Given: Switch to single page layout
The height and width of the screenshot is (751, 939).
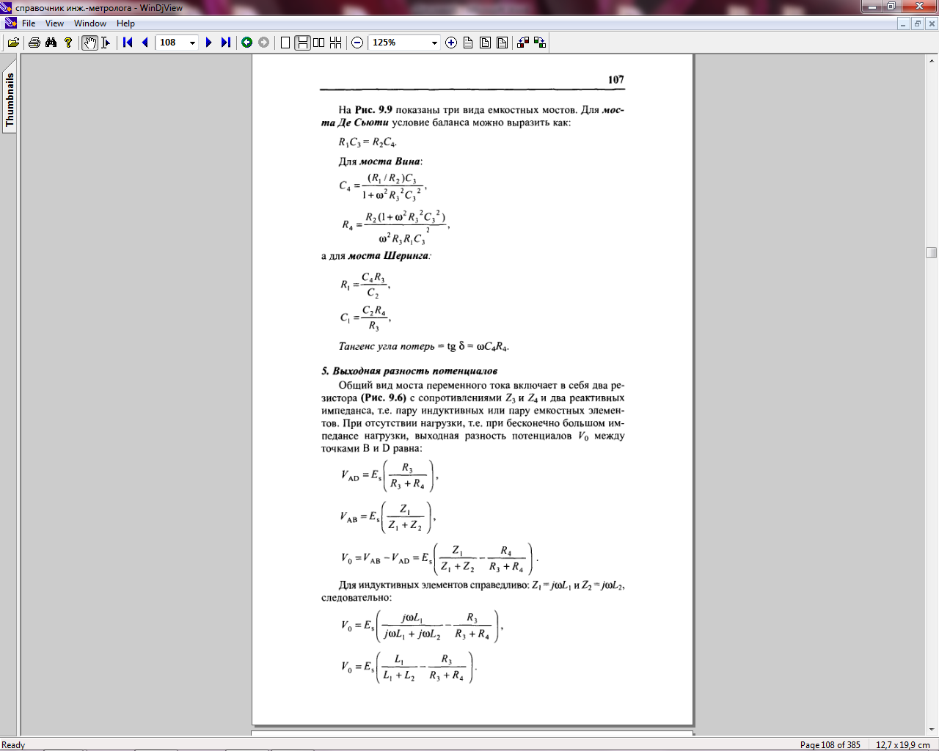Looking at the screenshot, I should click(x=285, y=43).
